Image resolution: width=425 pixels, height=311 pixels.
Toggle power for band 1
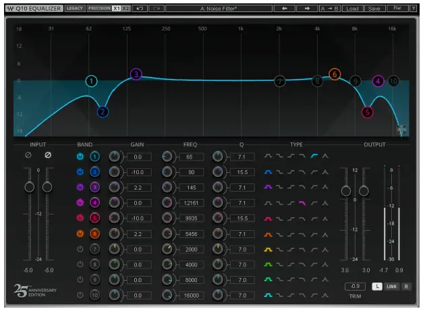80,157
